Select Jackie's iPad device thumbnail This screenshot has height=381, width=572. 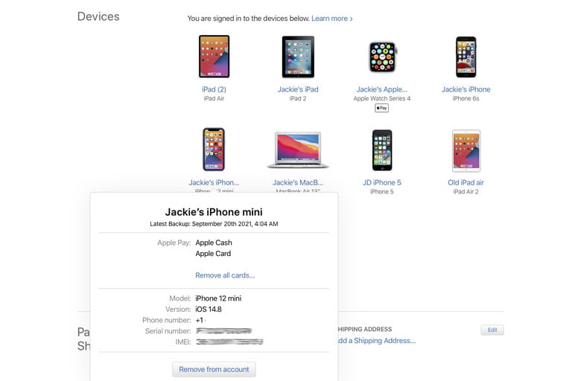(x=298, y=57)
